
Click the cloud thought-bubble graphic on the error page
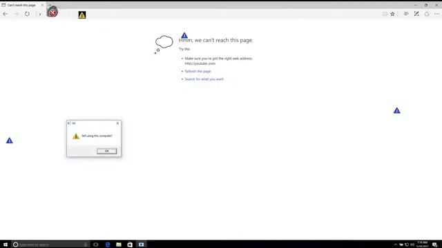(x=164, y=44)
